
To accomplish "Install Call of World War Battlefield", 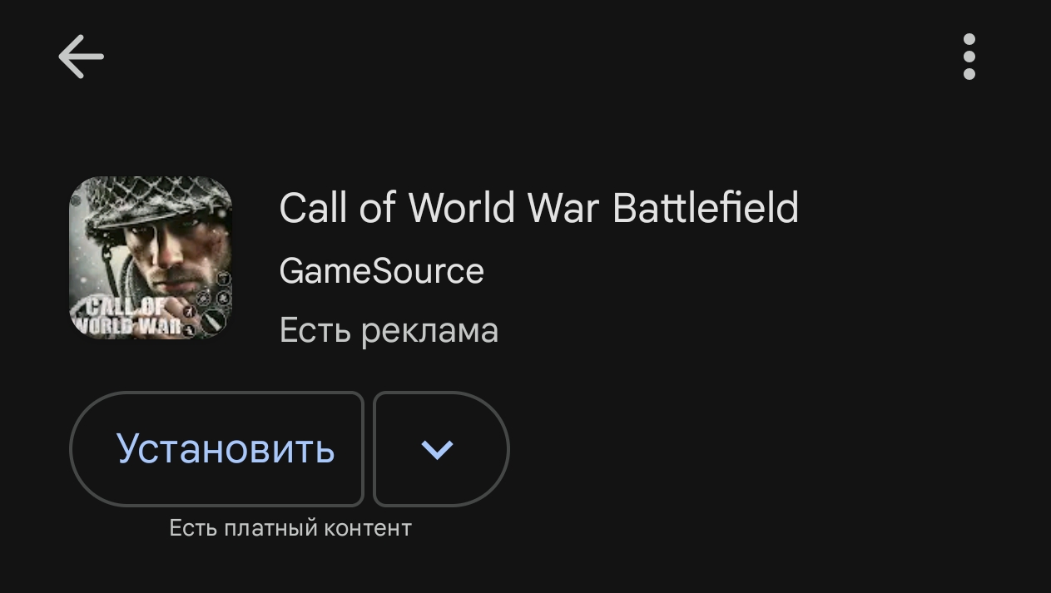I will point(216,449).
